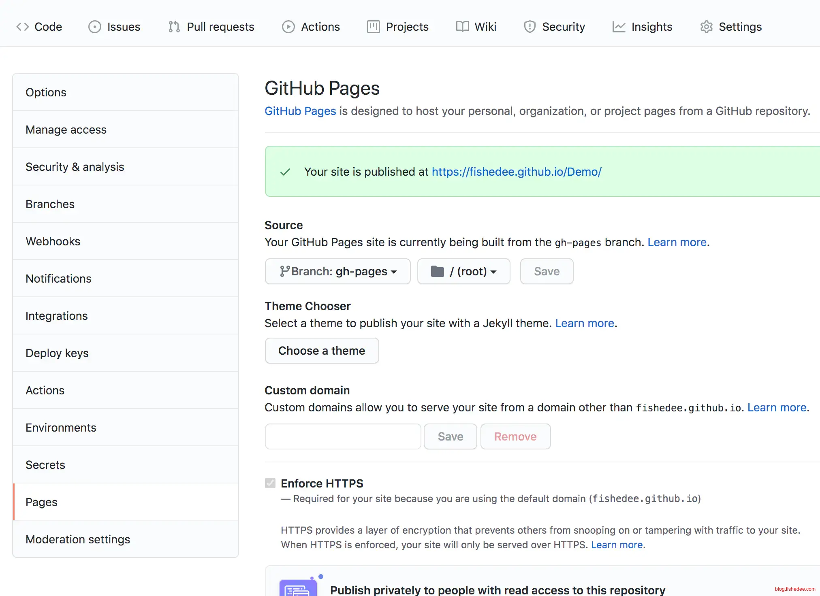Viewport: 820px width, 596px height.
Task: Click Learn more link beside Source description
Action: click(677, 242)
